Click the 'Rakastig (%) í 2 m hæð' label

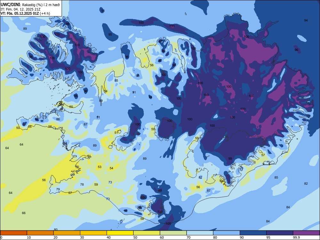41,5
